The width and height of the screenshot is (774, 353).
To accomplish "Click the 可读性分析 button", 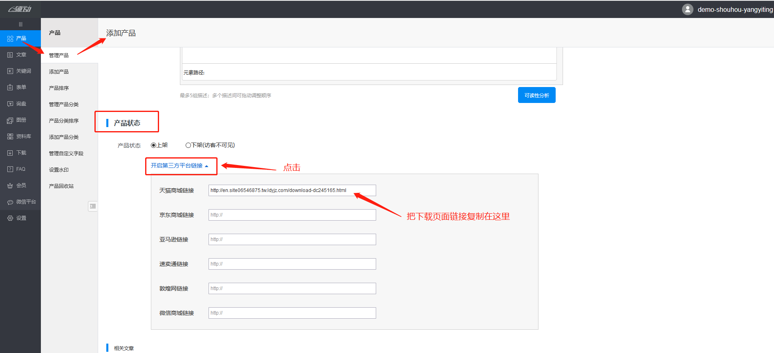I will click(x=536, y=95).
